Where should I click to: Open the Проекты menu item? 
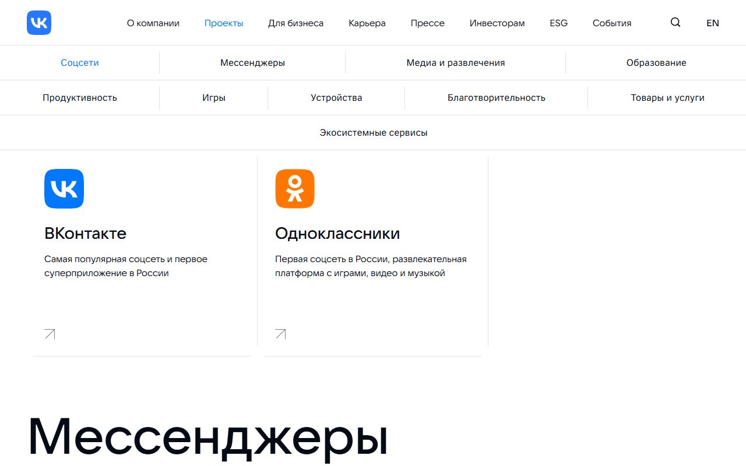coord(224,23)
